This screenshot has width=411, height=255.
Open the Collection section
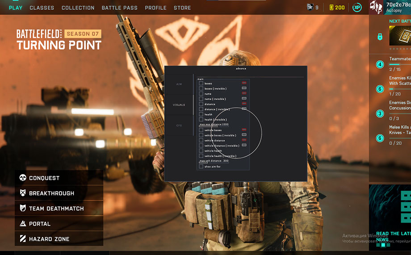(x=78, y=8)
